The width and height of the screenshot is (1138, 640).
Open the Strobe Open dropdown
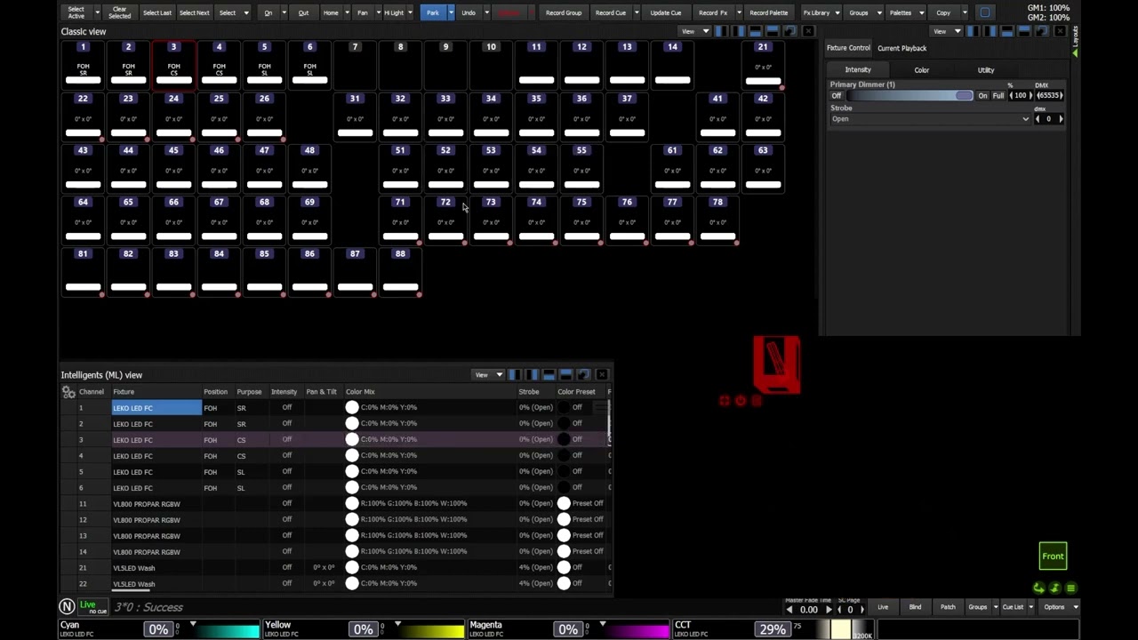click(930, 119)
